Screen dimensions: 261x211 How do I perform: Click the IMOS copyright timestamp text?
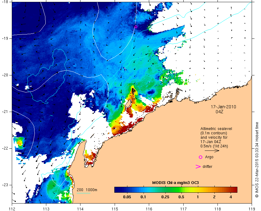(x=257, y=160)
